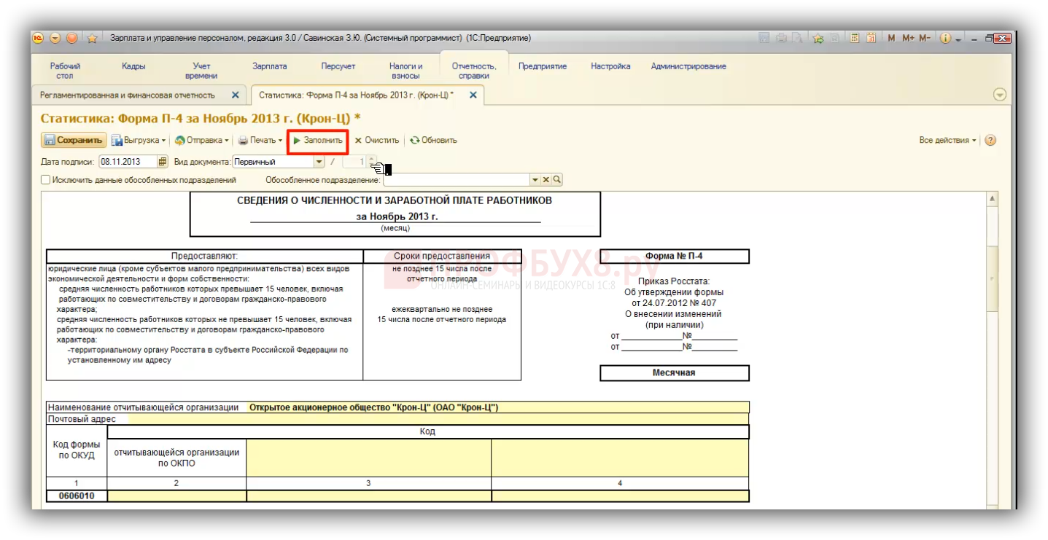Screen dimensions: 1048x540
Task: Click the favorites star beside the title
Action: click(x=92, y=39)
